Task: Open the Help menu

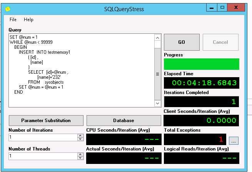Action: [28, 20]
